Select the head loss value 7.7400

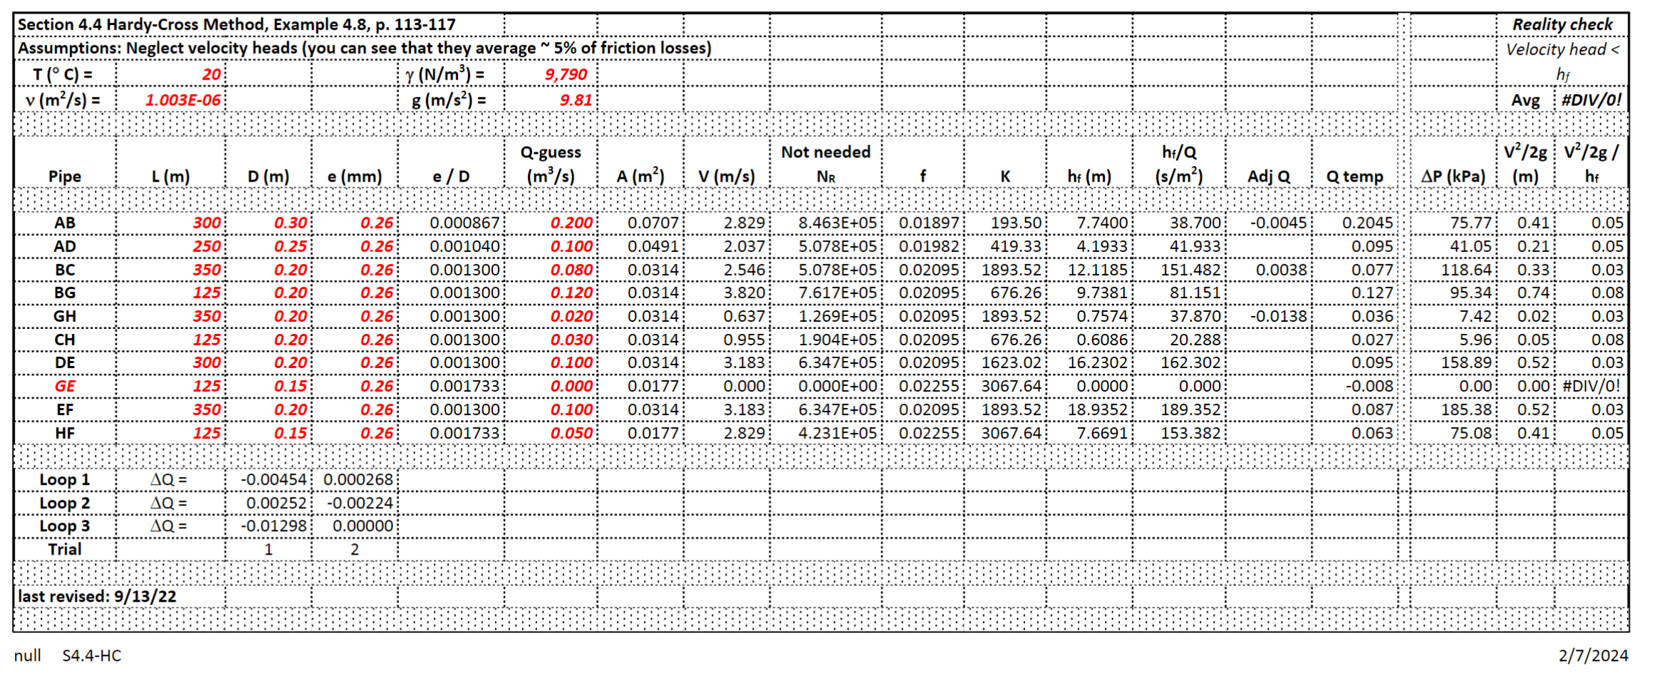[x=1102, y=223]
